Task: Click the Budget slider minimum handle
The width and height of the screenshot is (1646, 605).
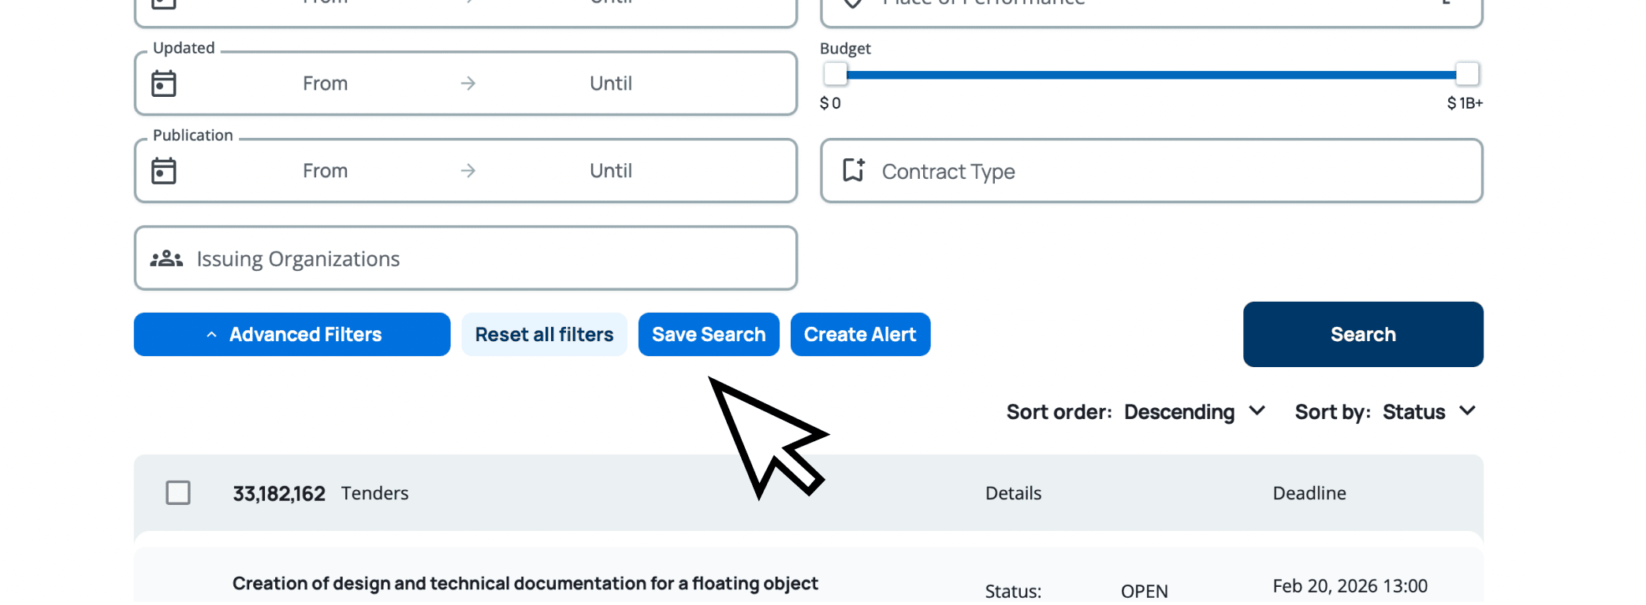Action: tap(835, 75)
